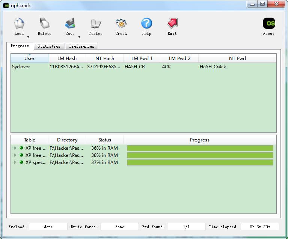Click the ophcrack title bar app icon
Image resolution: width=288 pixels, height=239 pixels.
[x=6, y=6]
